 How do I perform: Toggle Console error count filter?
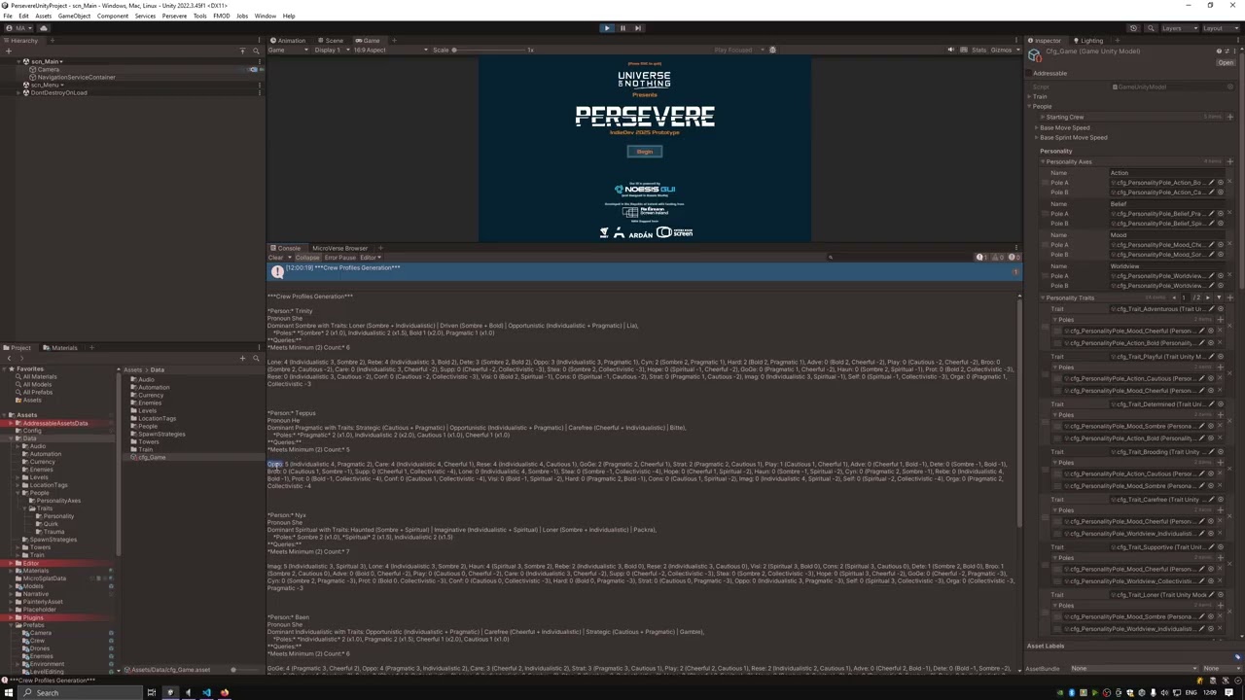pyautogui.click(x=1013, y=258)
